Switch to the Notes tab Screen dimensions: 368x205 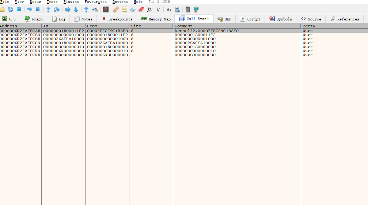click(x=83, y=19)
